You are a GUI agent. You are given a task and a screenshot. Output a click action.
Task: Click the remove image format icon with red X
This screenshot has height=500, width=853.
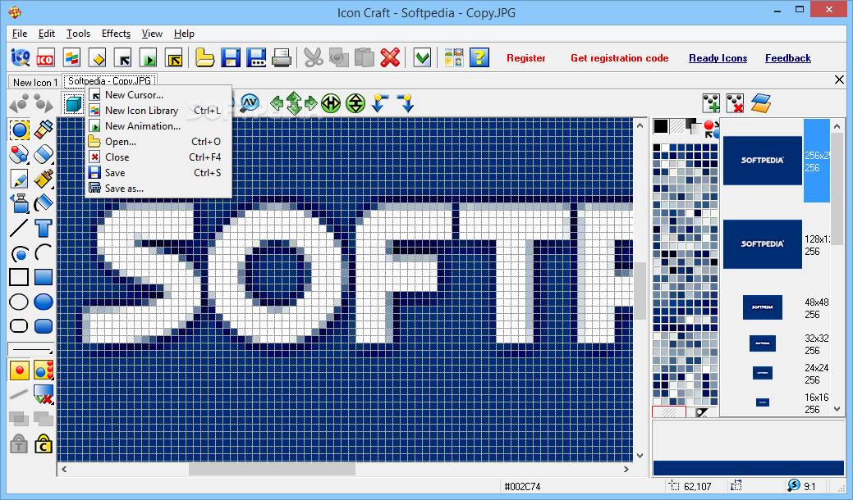pyautogui.click(x=736, y=103)
